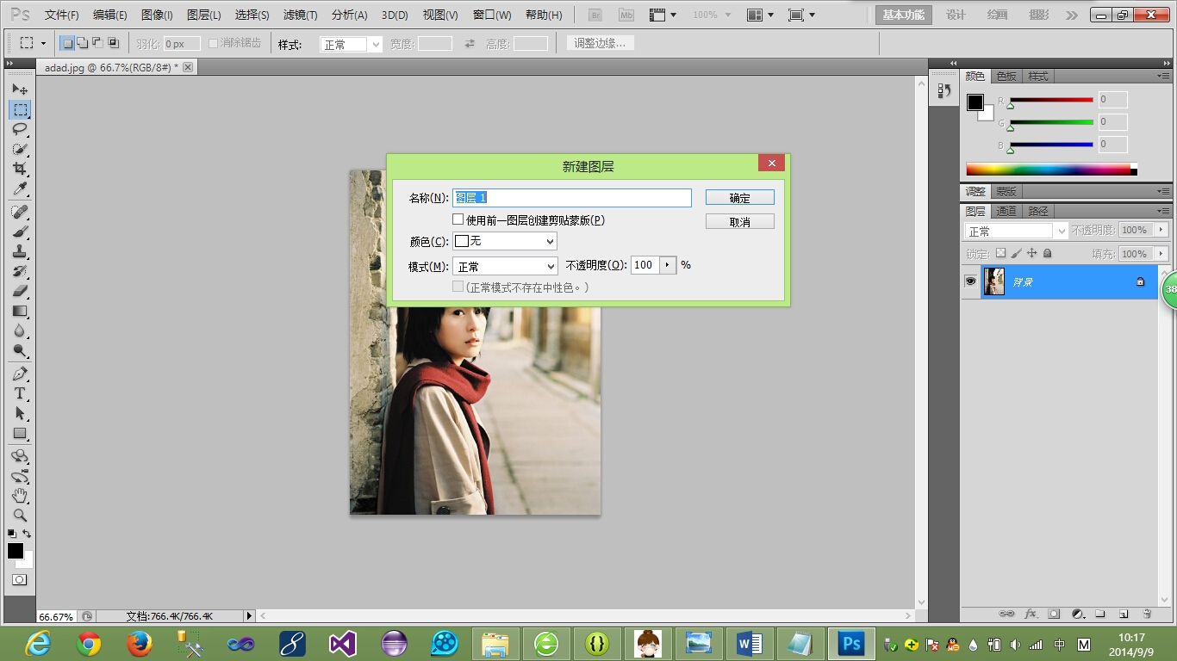The image size is (1177, 661).
Task: Click the switch foreground/background colors arrow
Action: pos(28,534)
